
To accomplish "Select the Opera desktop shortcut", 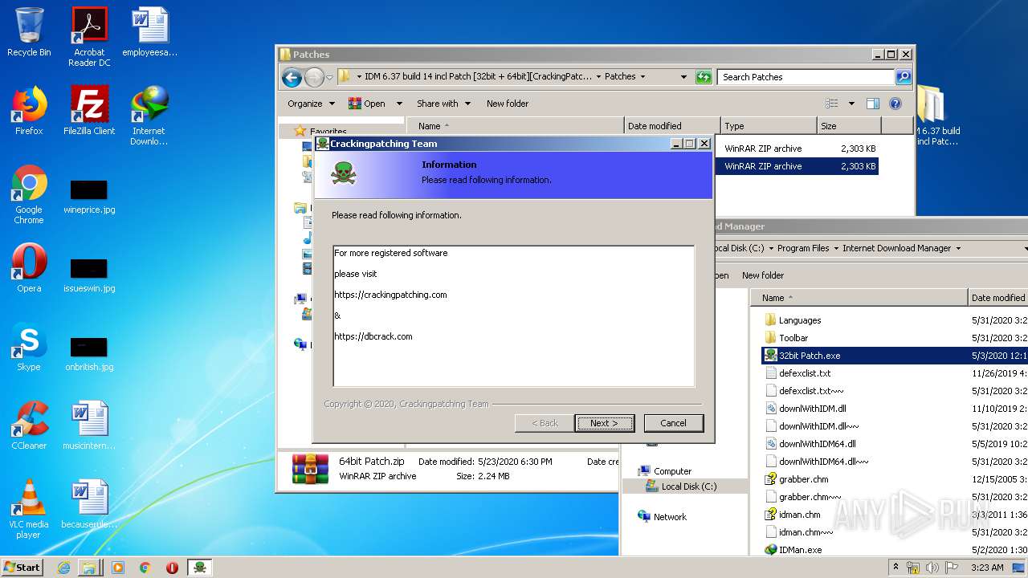I will [x=29, y=268].
